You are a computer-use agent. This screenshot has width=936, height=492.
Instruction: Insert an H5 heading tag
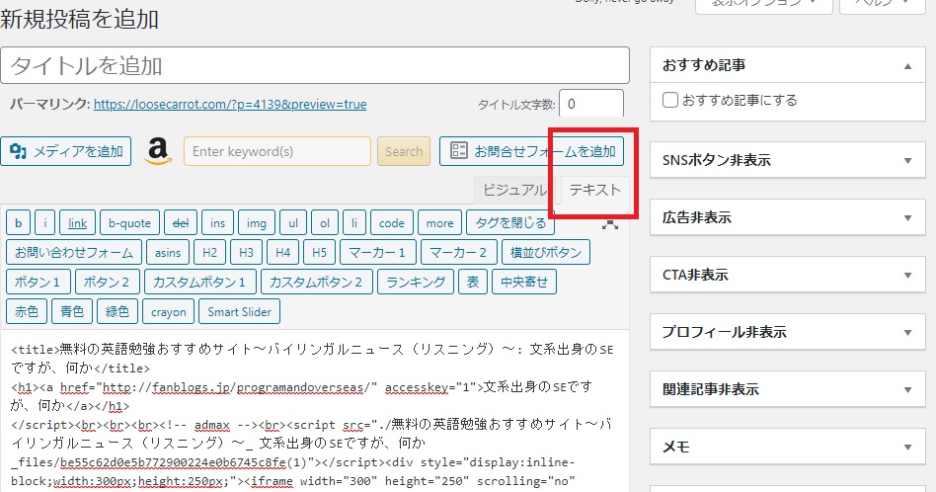tap(319, 252)
